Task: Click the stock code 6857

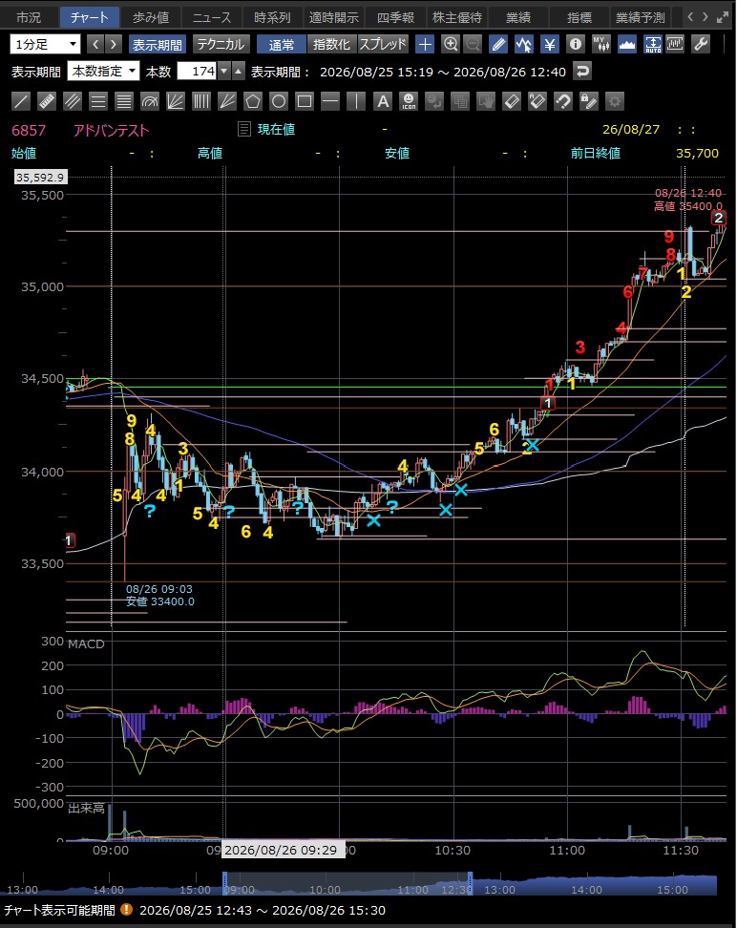Action: tap(29, 130)
